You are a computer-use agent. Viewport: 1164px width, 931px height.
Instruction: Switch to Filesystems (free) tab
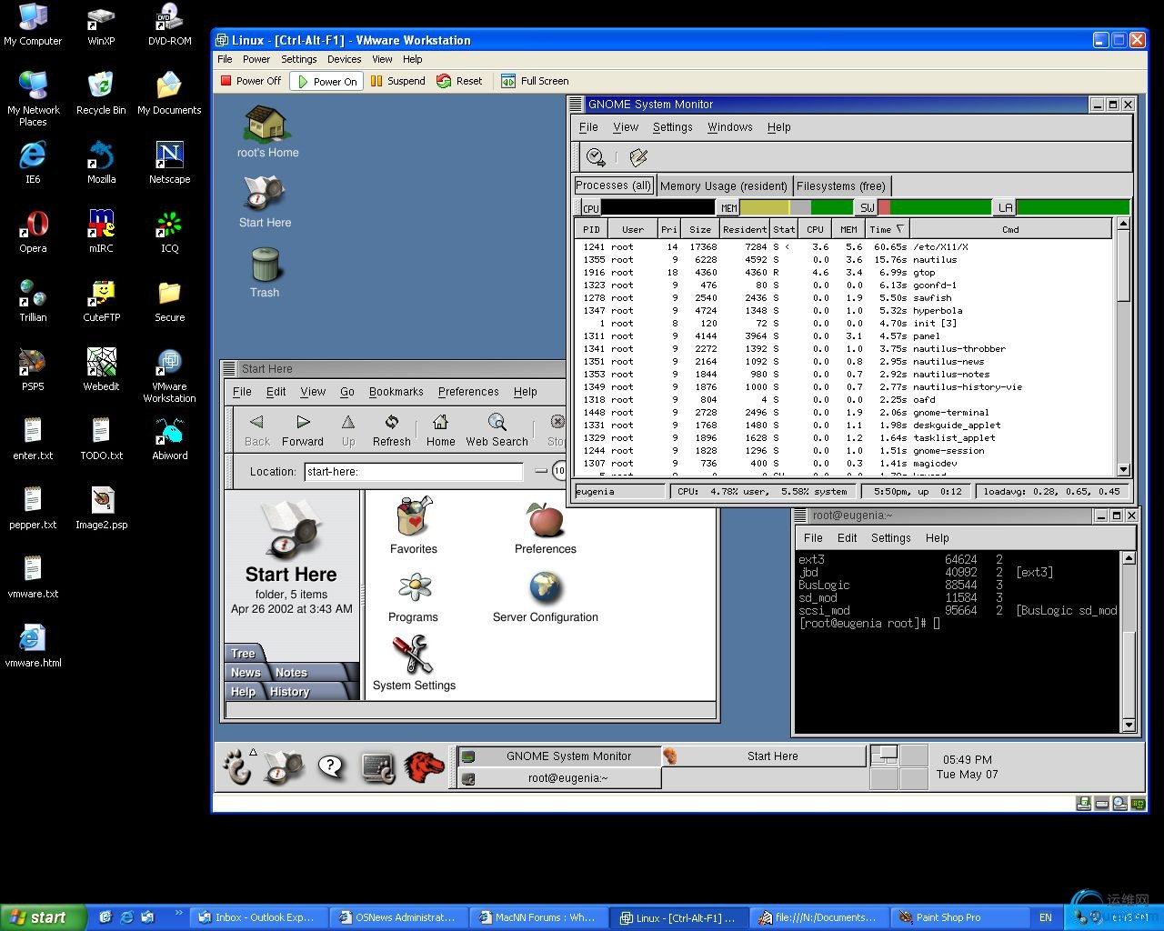[840, 185]
